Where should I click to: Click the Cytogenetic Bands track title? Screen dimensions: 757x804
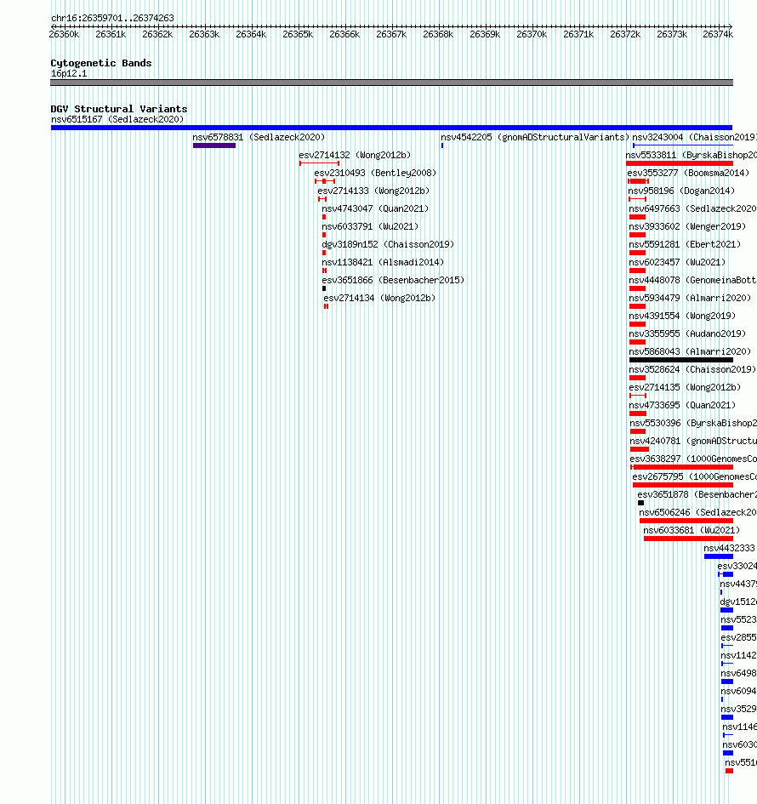(101, 64)
